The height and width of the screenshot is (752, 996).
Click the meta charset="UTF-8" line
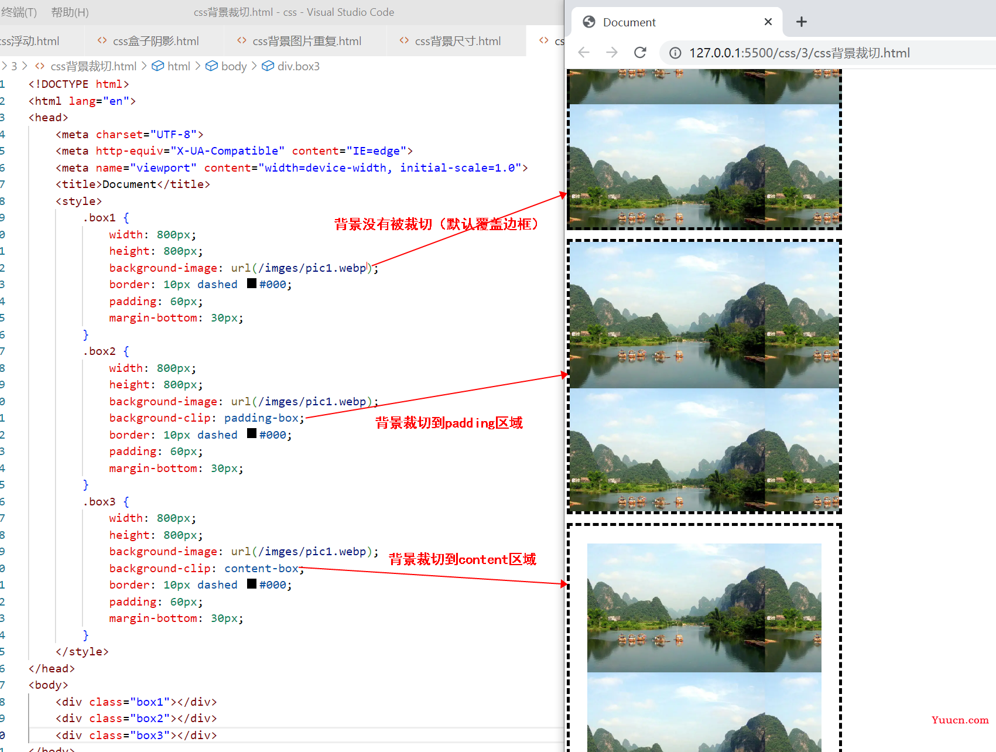click(129, 134)
